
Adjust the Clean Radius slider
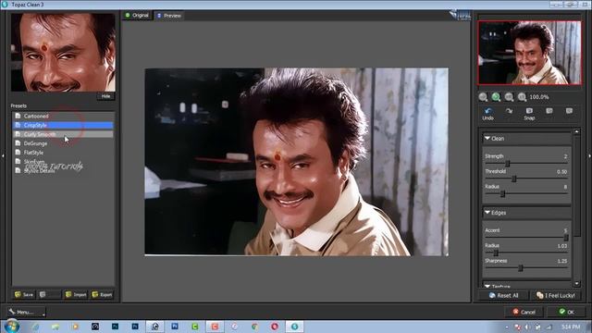(502, 194)
